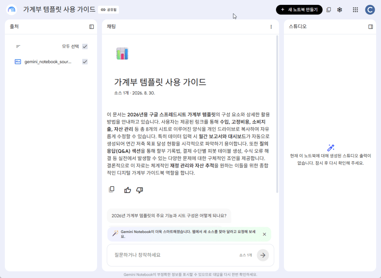
Task: Dismiss the Gemini Notebook smarter banner
Action: point(265,234)
